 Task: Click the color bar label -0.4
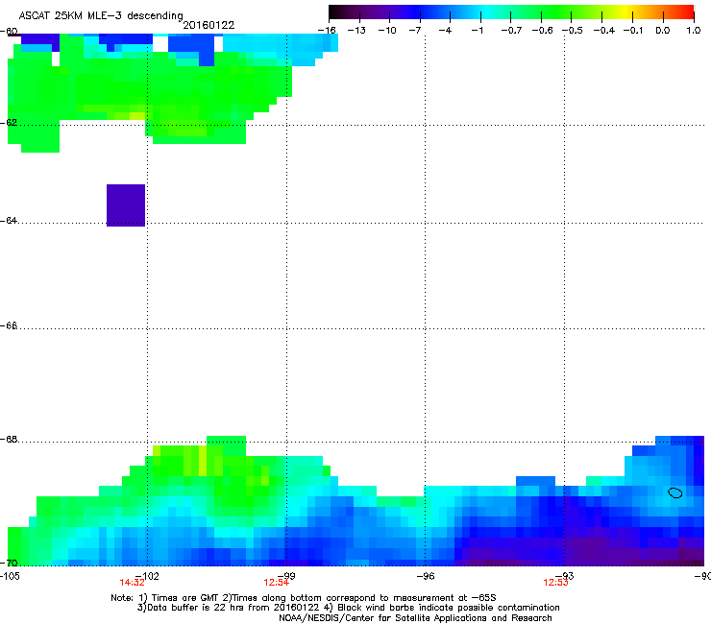(603, 31)
